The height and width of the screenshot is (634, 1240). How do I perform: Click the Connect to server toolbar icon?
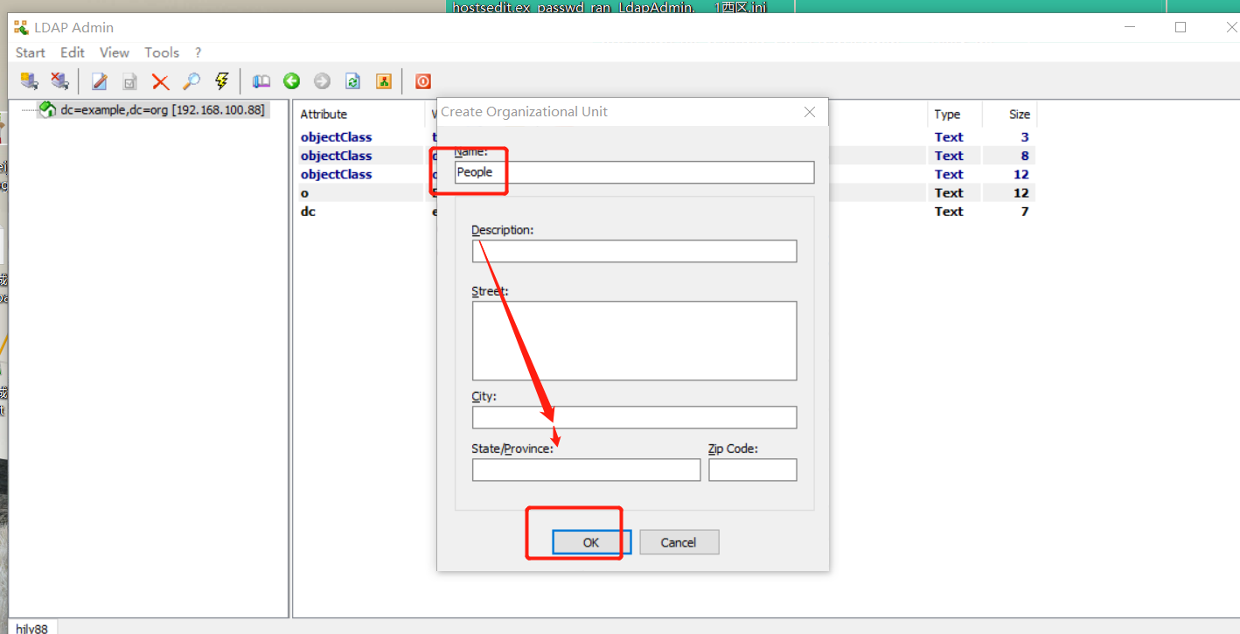[30, 81]
